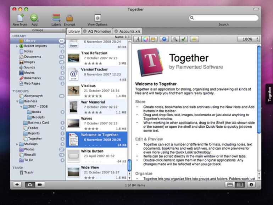Image resolution: width=273 pixels, height=205 pixels.
Task: Select the VersionTracker bookmark item
Action: [x=97, y=74]
